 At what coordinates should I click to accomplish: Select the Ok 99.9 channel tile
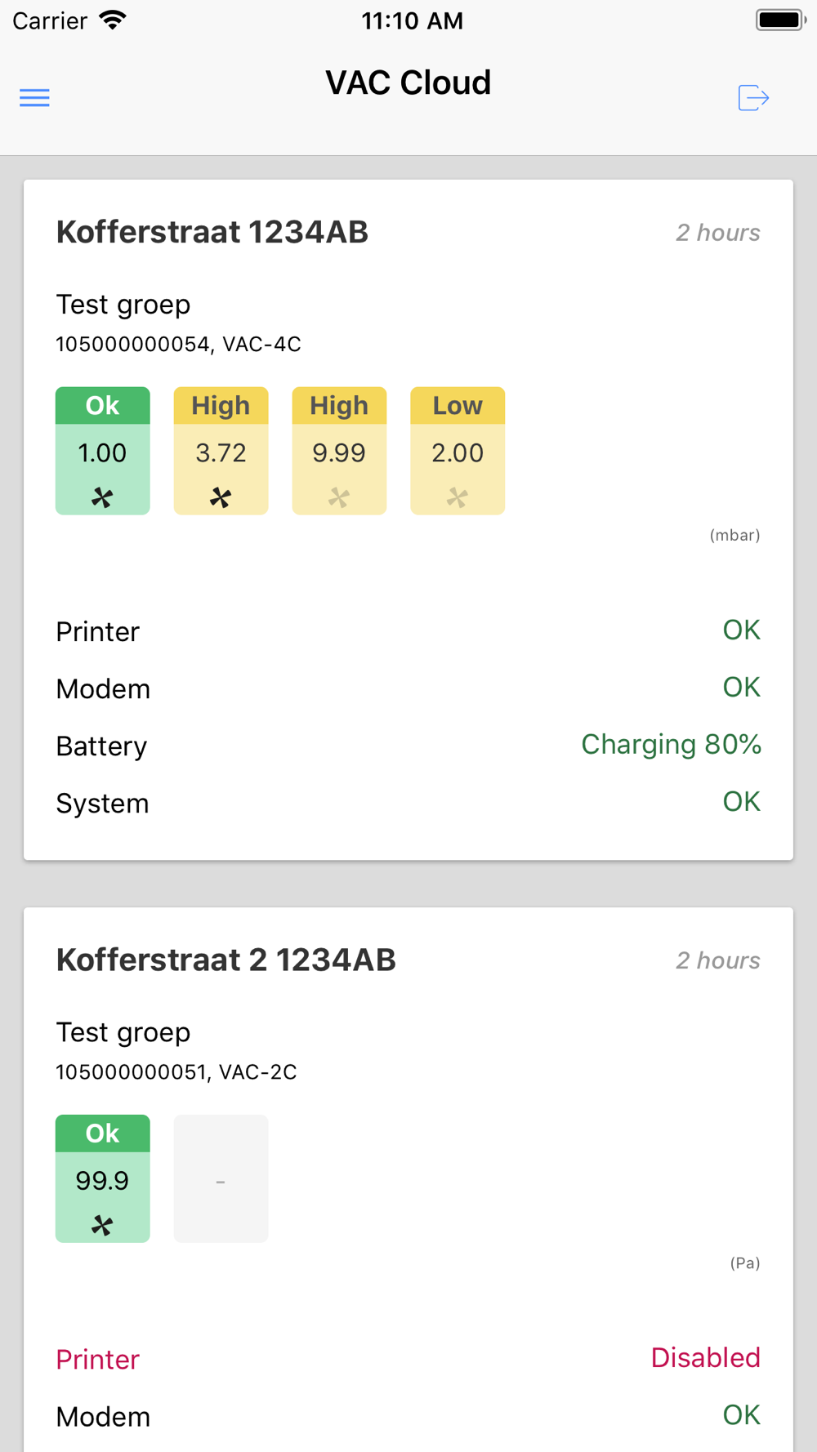[x=103, y=1178]
